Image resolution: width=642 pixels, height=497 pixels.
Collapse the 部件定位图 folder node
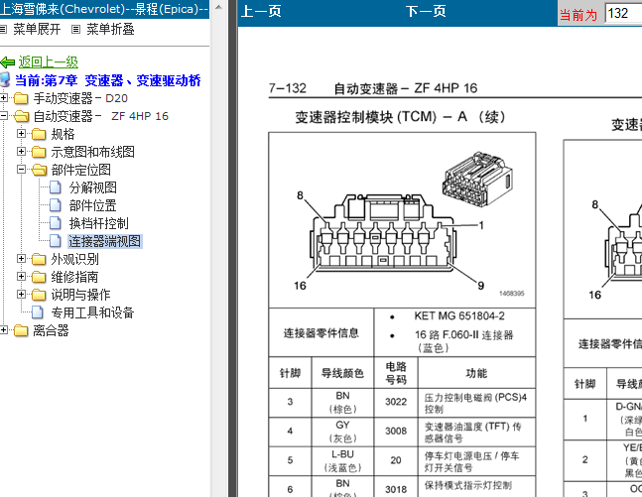21,169
